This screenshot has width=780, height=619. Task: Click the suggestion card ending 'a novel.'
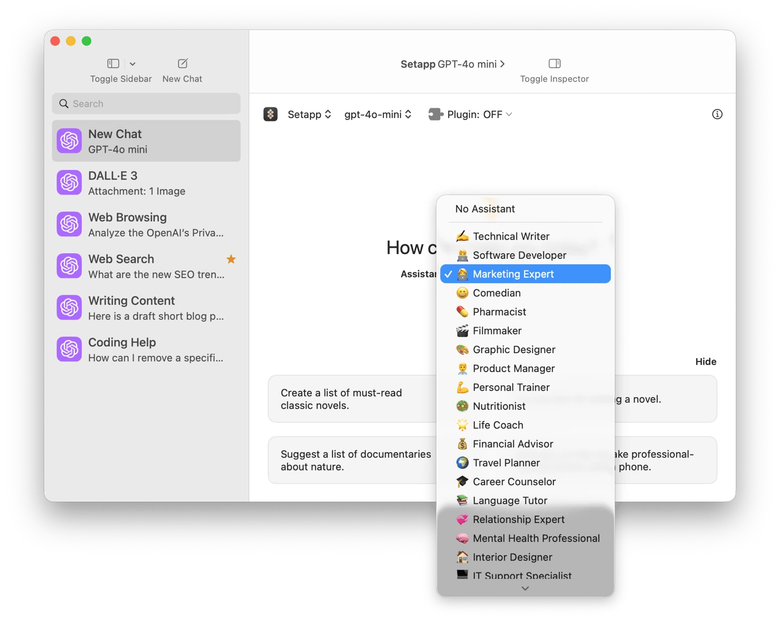click(666, 399)
